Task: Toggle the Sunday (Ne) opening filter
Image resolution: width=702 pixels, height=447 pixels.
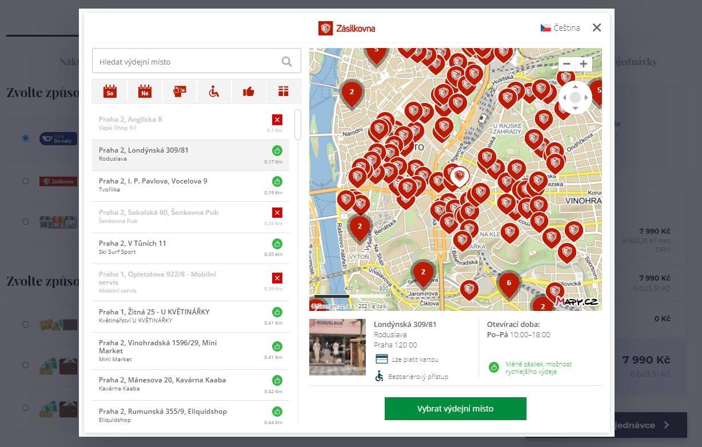Action: 145,91
